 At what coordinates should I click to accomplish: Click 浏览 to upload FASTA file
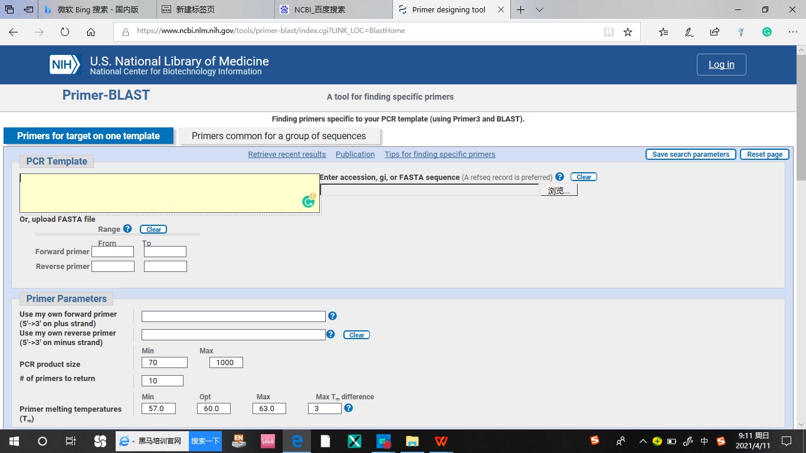559,191
